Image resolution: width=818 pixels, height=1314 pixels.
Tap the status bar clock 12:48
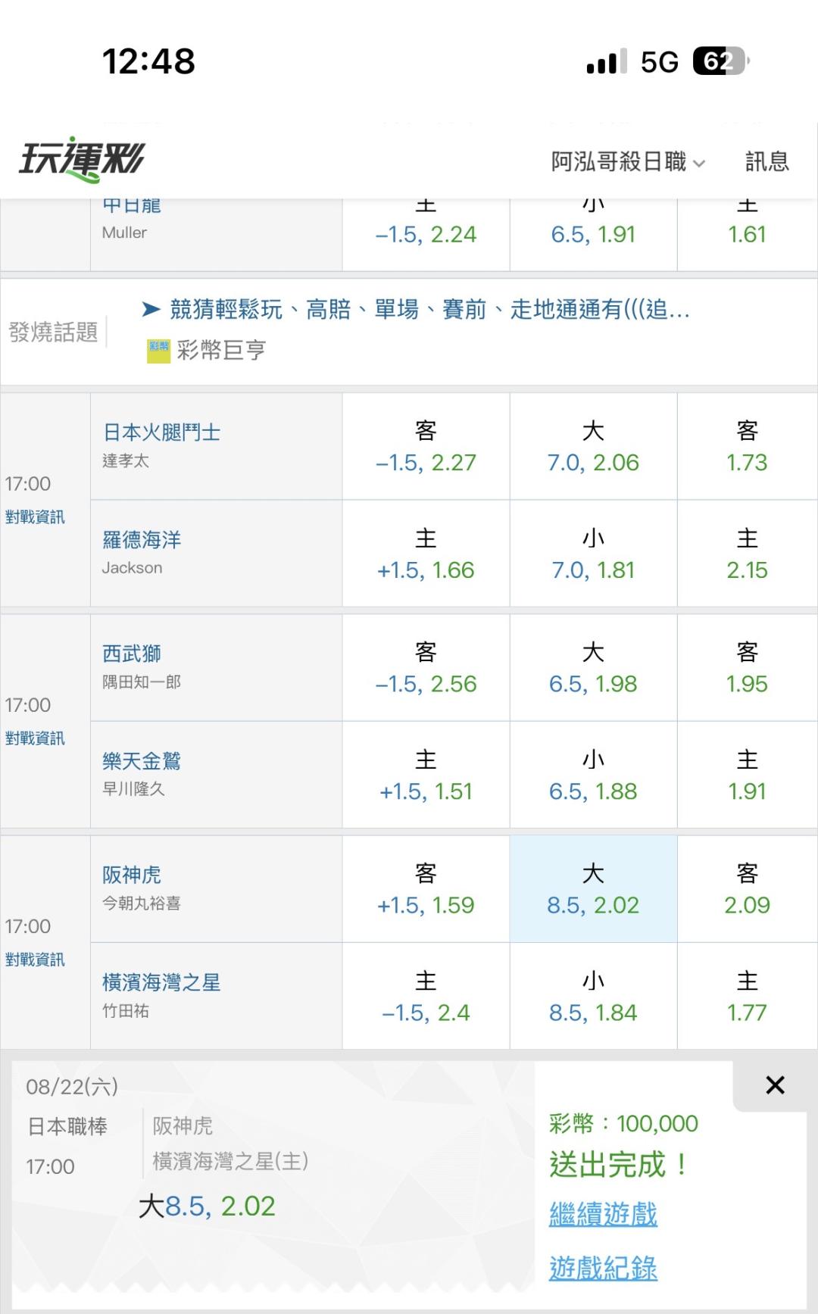148,61
